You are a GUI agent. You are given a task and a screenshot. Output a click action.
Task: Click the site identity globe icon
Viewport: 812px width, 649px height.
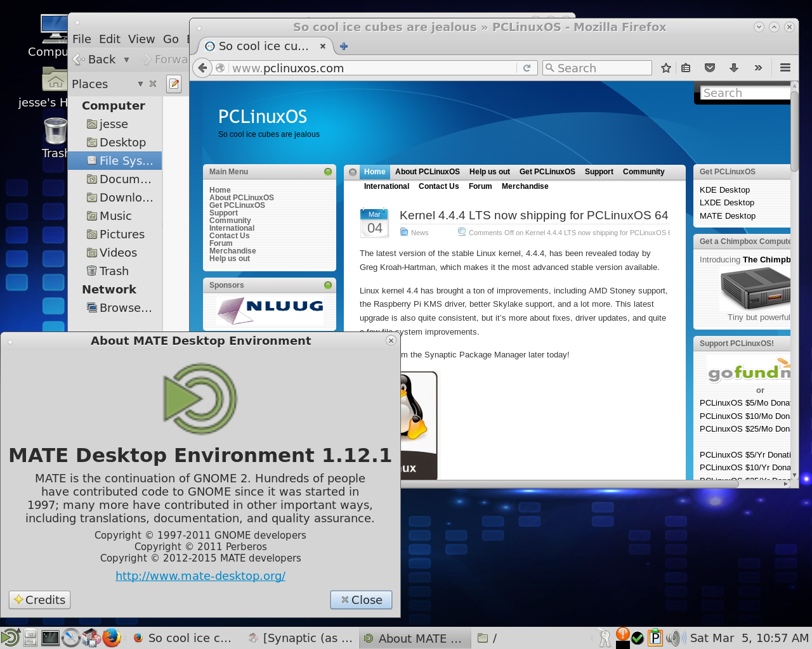point(220,68)
